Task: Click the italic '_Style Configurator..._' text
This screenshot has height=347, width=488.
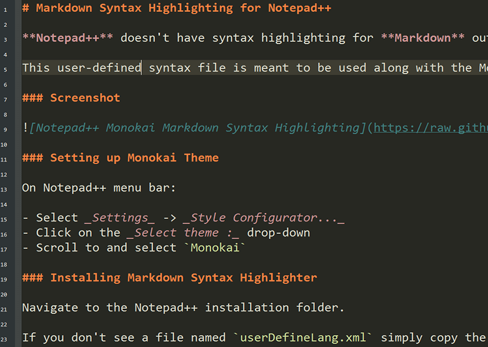Action: click(x=264, y=218)
